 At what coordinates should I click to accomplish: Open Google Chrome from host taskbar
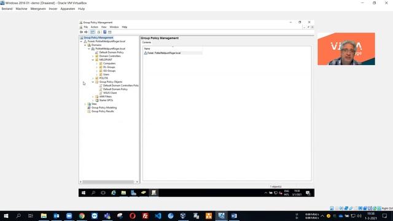pyautogui.click(x=82, y=215)
